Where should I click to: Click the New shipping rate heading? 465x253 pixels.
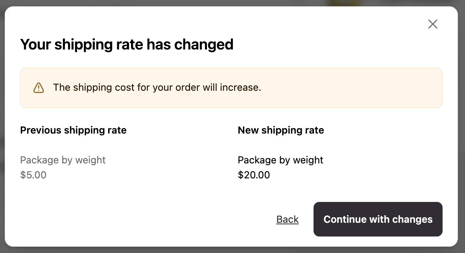[280, 130]
